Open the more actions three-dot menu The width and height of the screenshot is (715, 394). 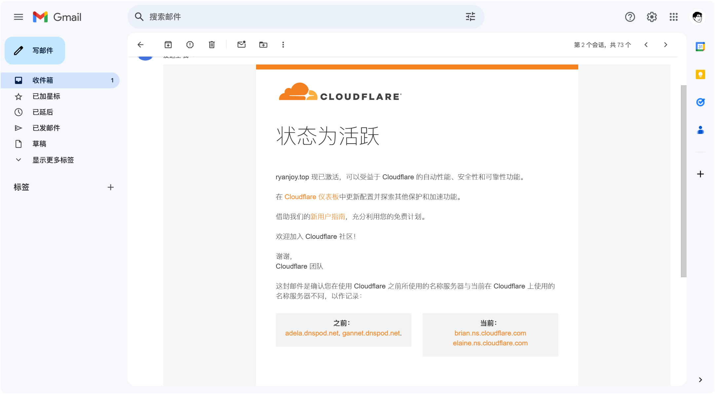[x=283, y=44]
